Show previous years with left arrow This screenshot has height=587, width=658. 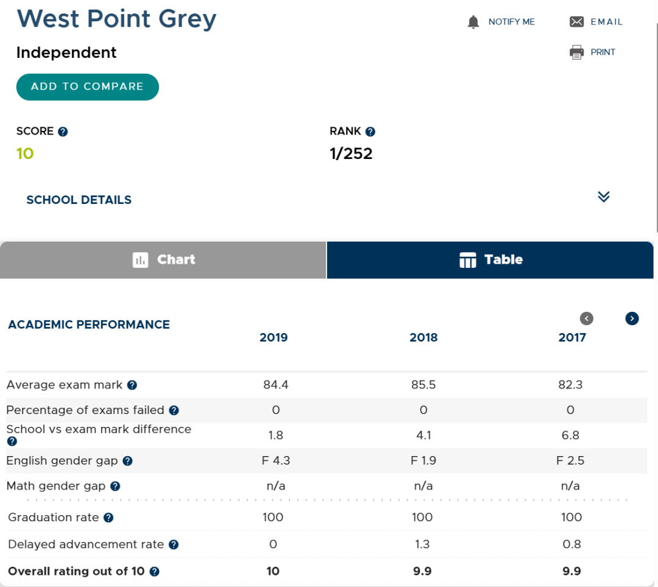[x=587, y=318]
